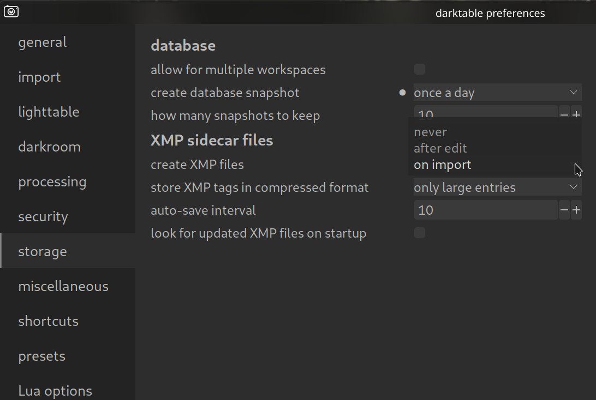Choose 'after edit' from the dropdown list
Image resolution: width=596 pixels, height=400 pixels.
click(x=440, y=148)
